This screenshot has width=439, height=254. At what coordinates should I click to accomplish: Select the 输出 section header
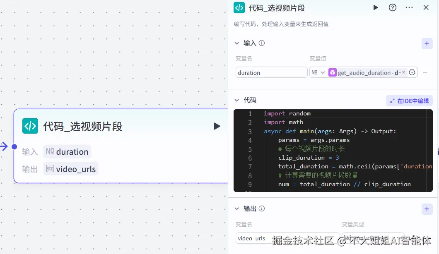[x=250, y=209]
